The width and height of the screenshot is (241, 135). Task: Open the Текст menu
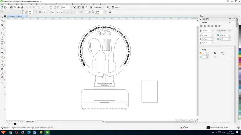pos(67,4)
